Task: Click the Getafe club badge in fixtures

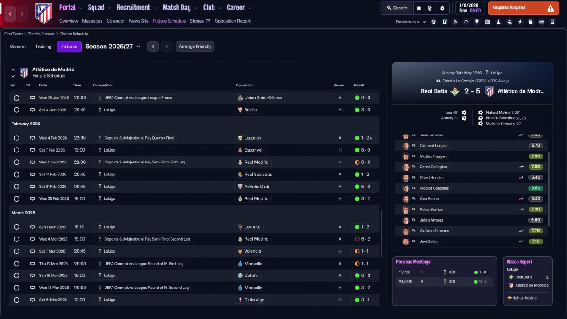Action: point(240,276)
